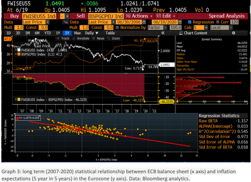Select the 1D range tab
This screenshot has height=182, width=251.
(x=8, y=33)
